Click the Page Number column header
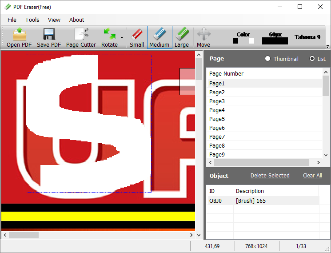Screen dimensions: 331x253 [x=226, y=74]
